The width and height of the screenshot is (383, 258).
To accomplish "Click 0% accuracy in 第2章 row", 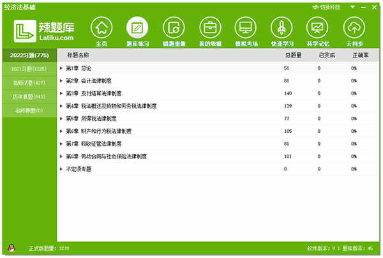I will coord(354,80).
